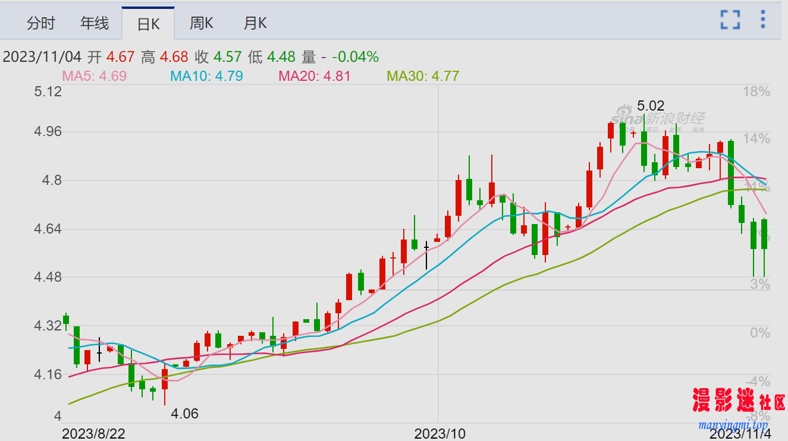Image resolution: width=788 pixels, height=441 pixels.
Task: Click the 5.12 price axis label
Action: pyautogui.click(x=49, y=92)
